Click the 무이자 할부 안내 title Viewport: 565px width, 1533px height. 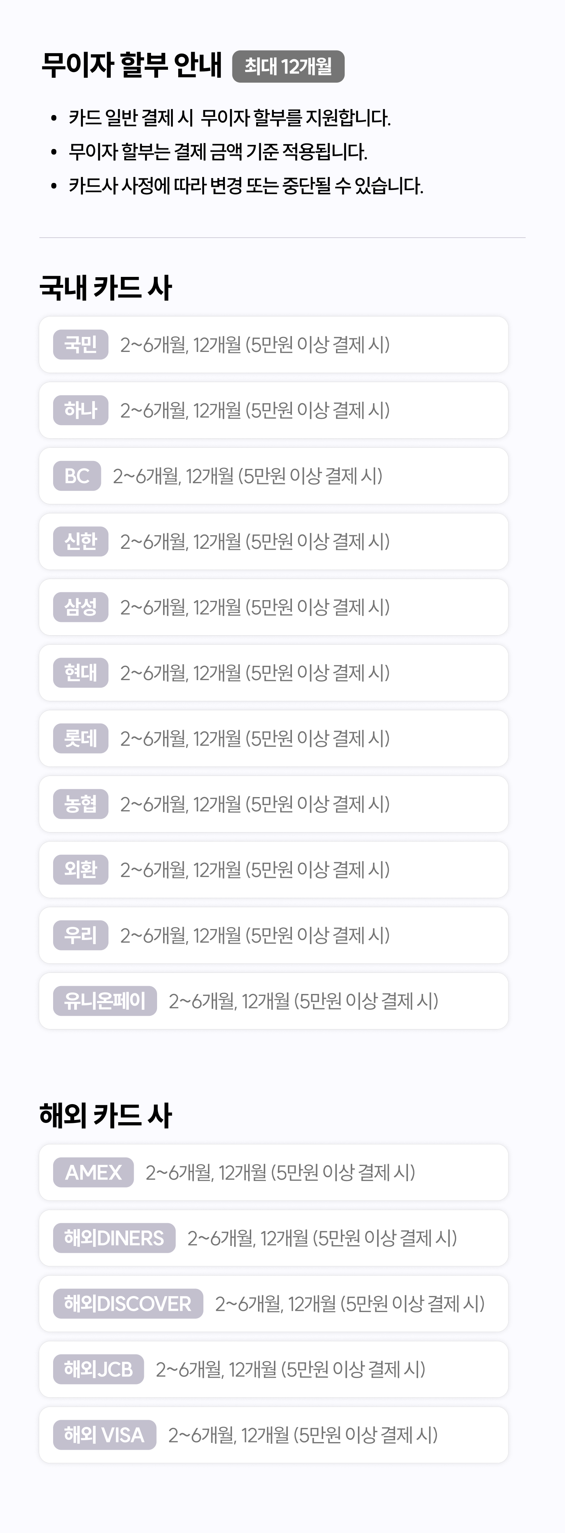click(131, 66)
